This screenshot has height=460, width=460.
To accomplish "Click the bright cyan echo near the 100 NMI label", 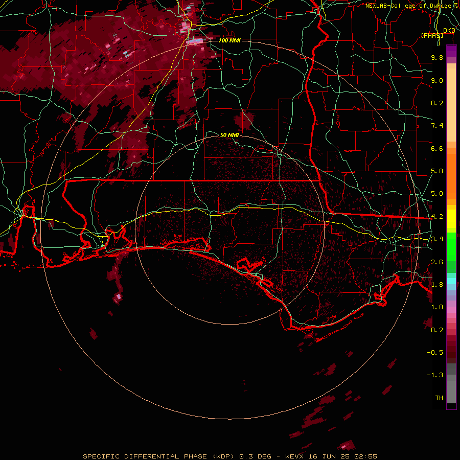I will click(195, 41).
